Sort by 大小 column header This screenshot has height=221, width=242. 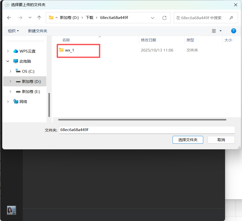click(228, 40)
